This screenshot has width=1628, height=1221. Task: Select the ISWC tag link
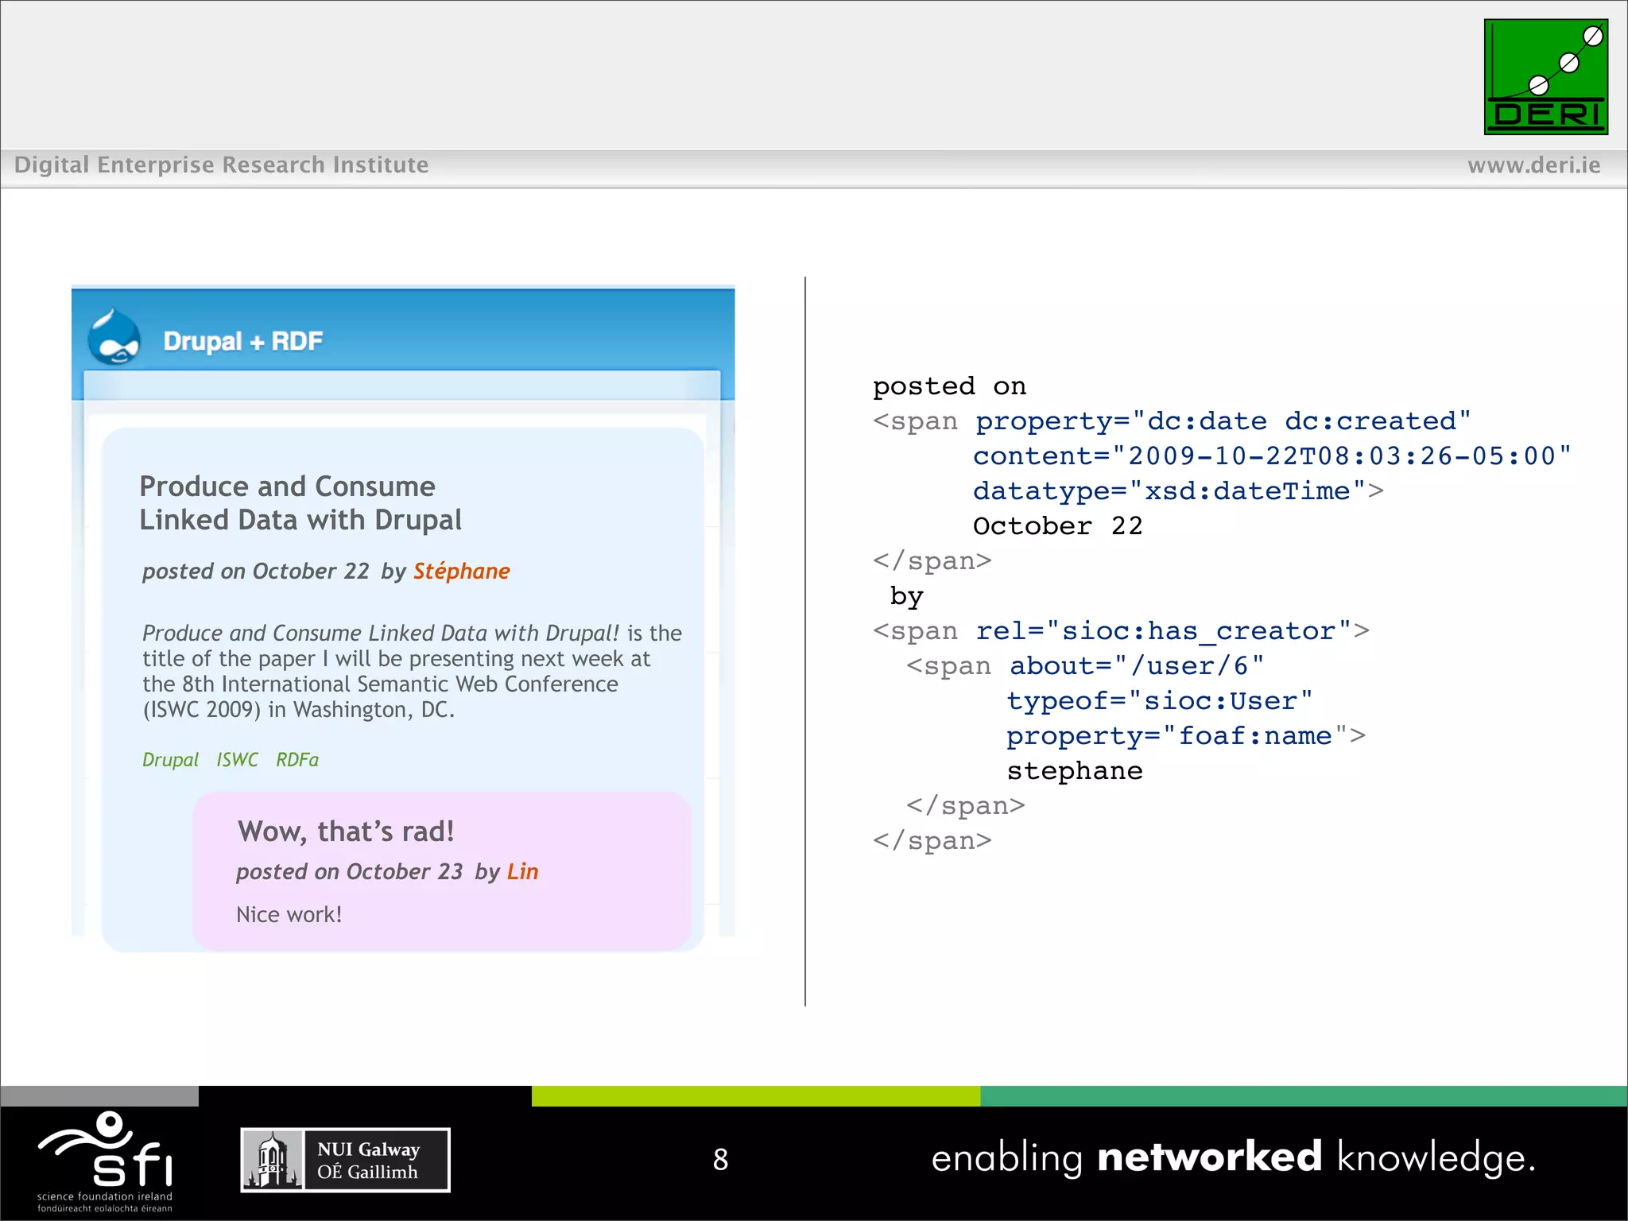point(237,760)
